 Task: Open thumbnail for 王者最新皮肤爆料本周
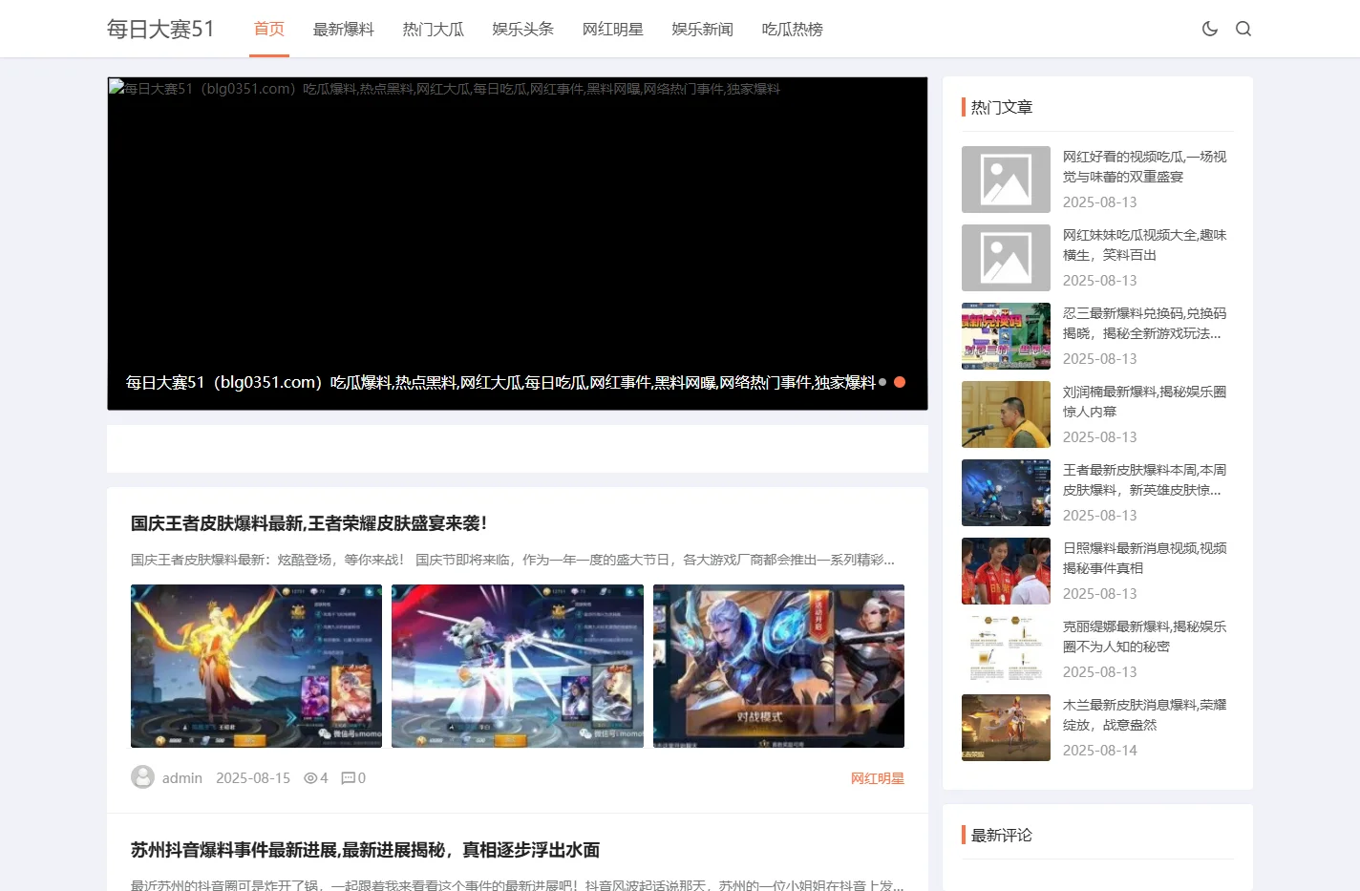(x=1006, y=493)
